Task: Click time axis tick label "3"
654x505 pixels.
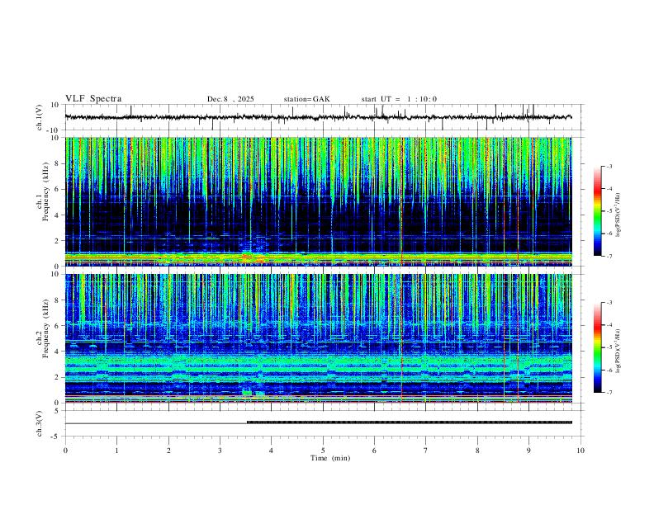Action: pos(220,451)
